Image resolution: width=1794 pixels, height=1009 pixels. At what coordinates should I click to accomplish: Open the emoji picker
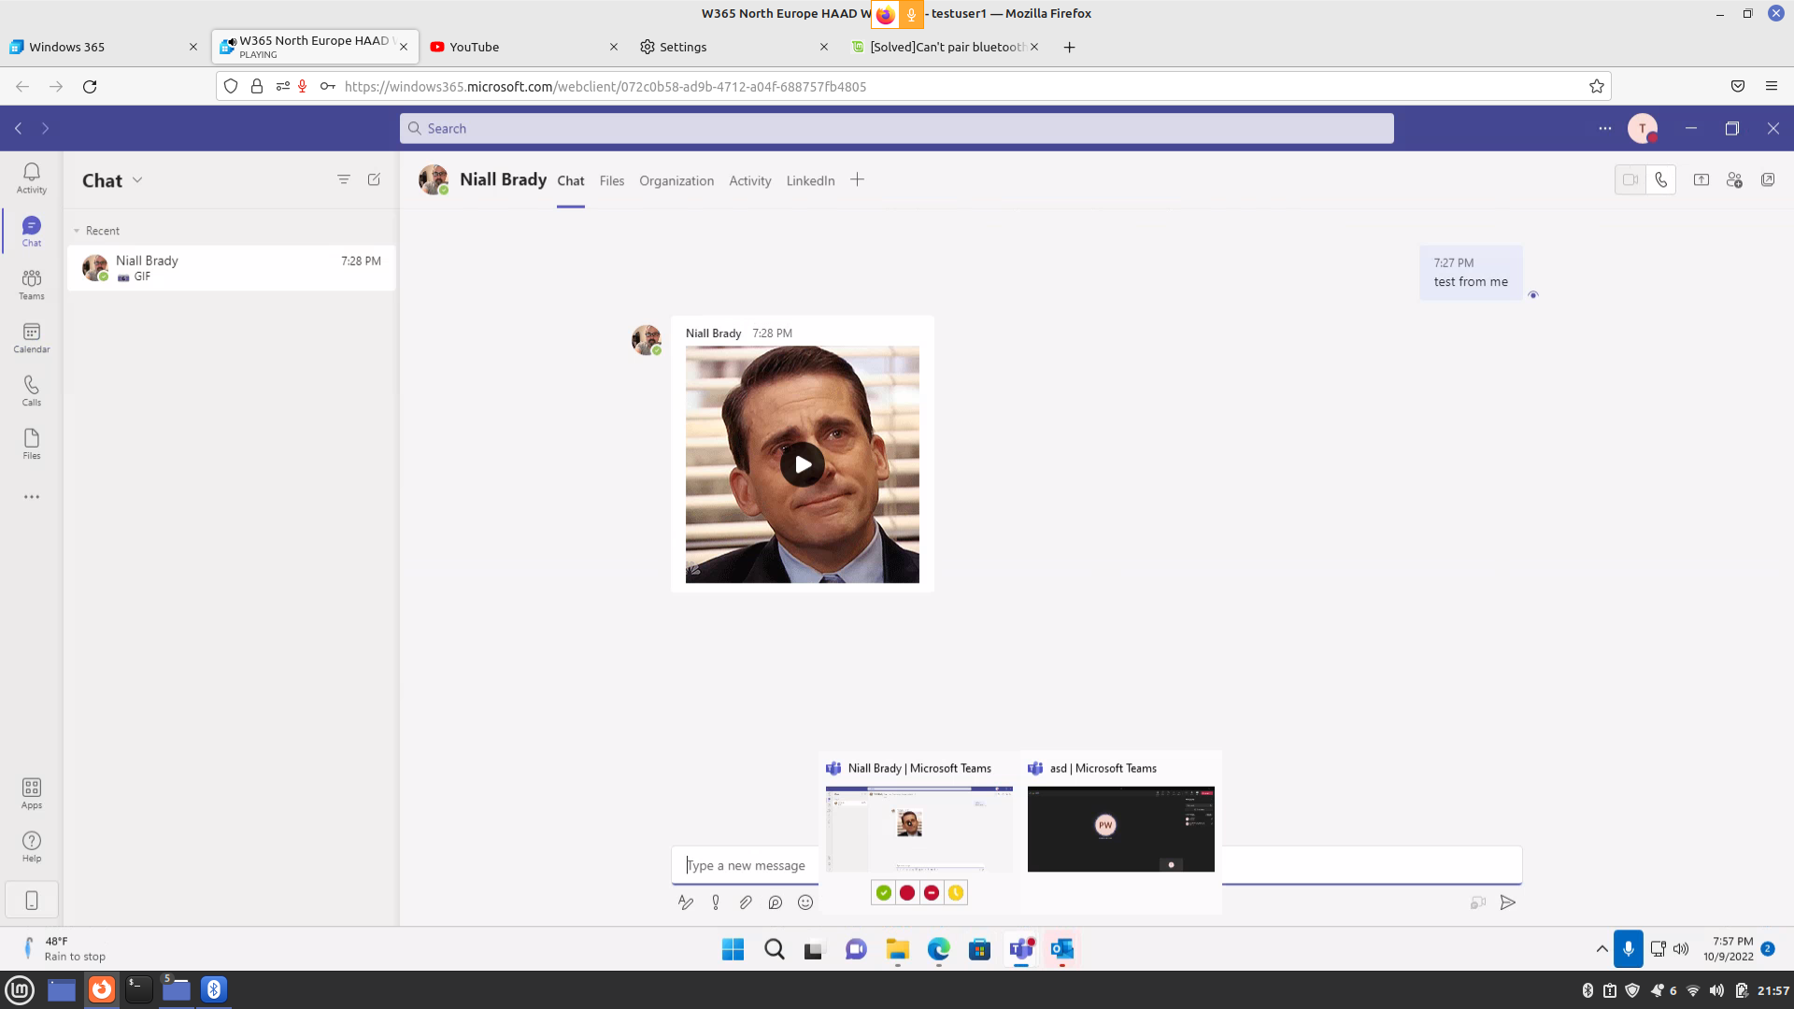click(805, 902)
